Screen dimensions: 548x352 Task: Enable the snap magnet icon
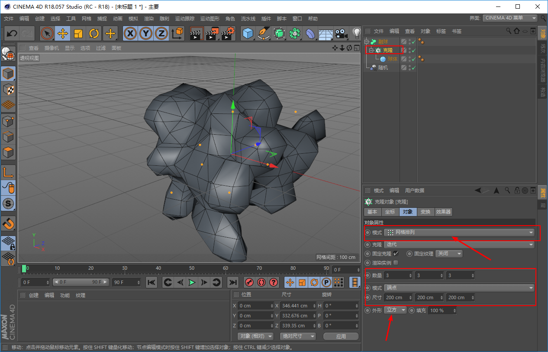click(x=9, y=224)
